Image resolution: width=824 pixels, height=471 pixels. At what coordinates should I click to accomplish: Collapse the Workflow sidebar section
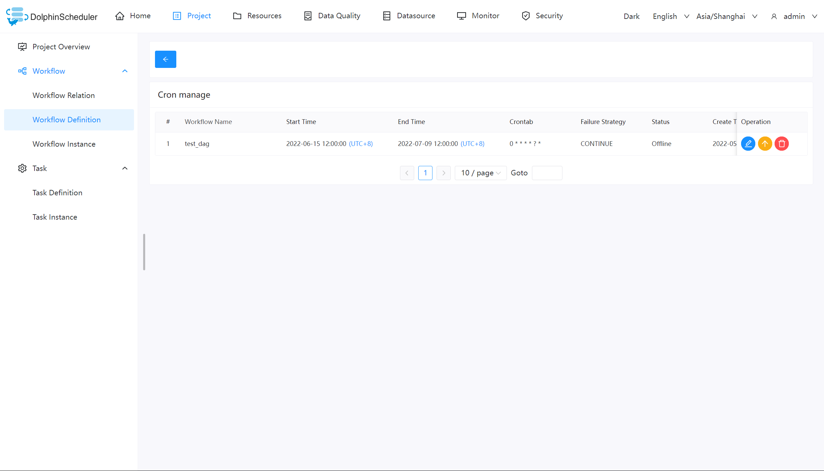125,71
